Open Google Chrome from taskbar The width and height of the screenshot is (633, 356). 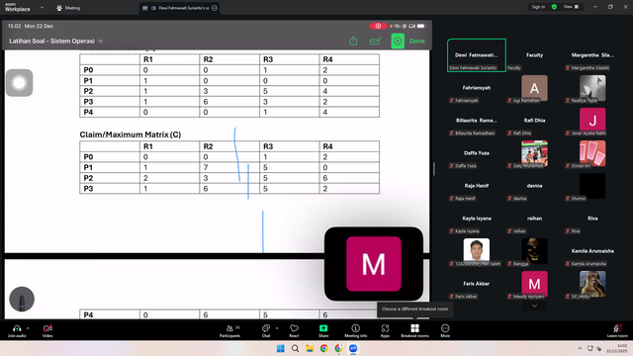(324, 348)
